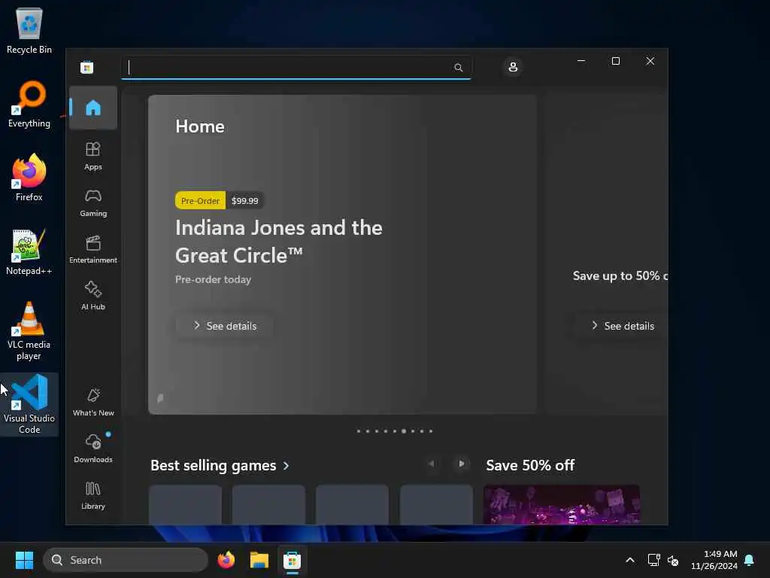
Task: Select the Firefox desktop shortcut
Action: pyautogui.click(x=29, y=178)
